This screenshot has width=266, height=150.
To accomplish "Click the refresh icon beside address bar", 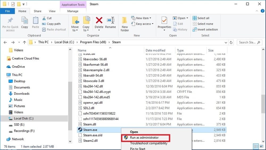I will pyautogui.click(x=231, y=43).
